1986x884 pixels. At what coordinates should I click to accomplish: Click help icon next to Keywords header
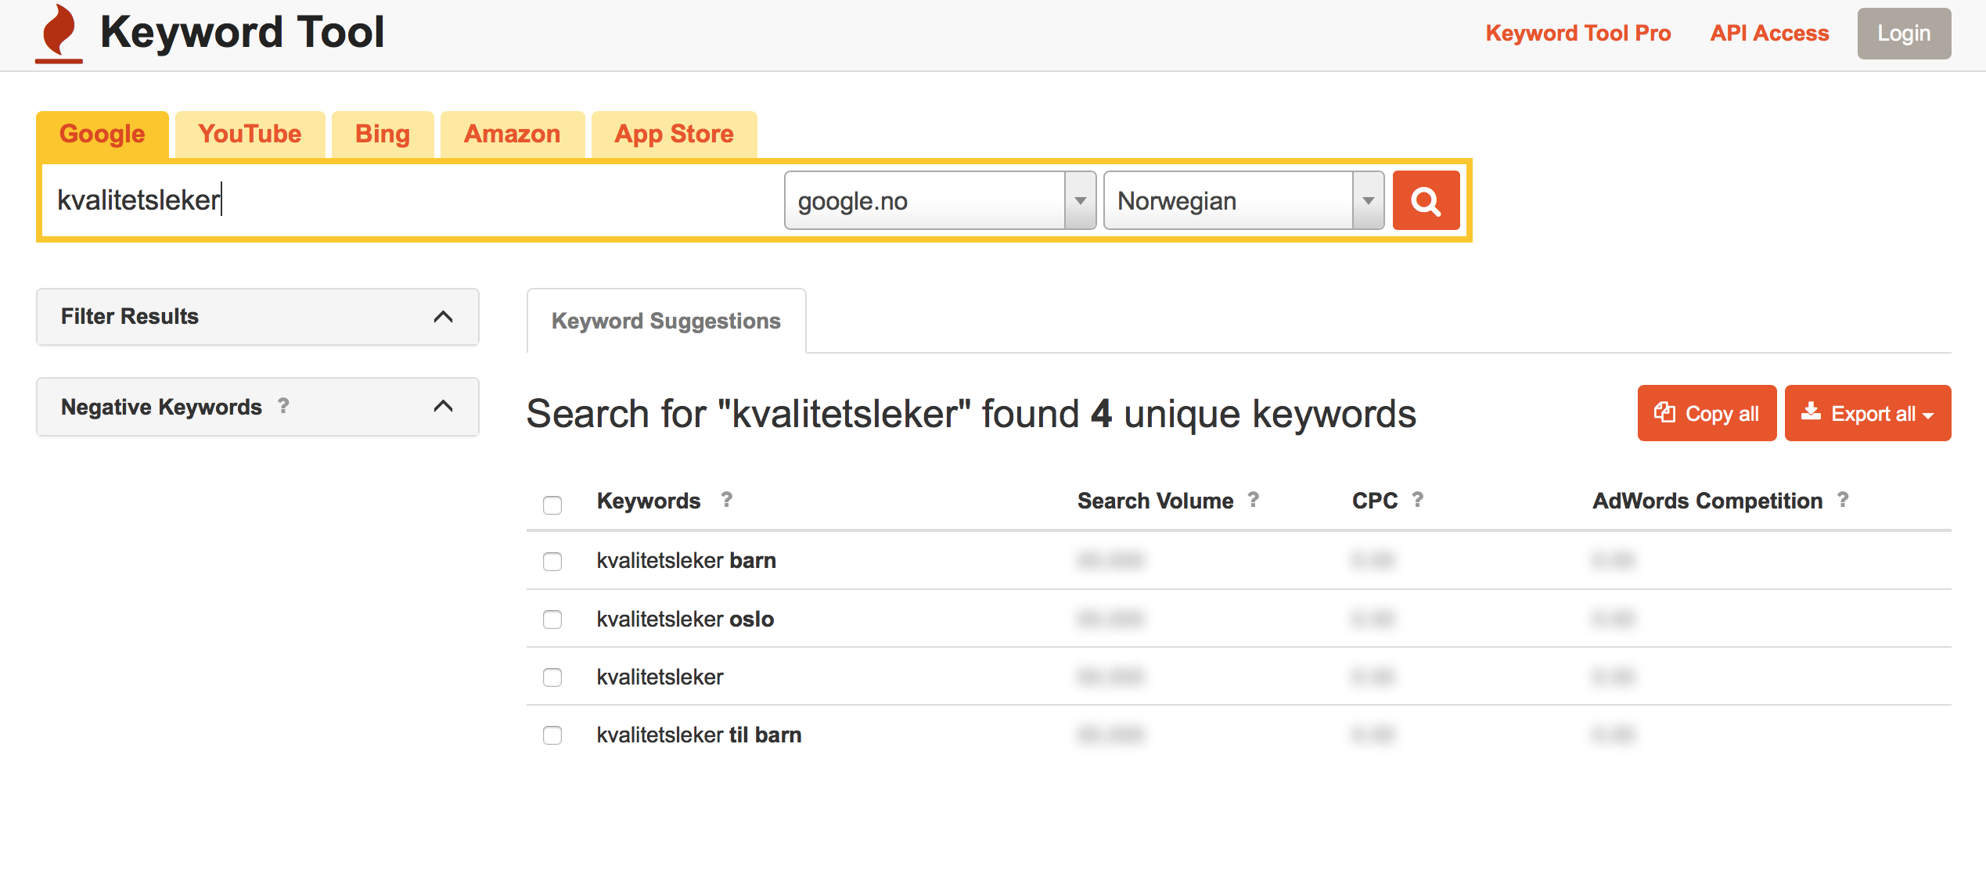[727, 500]
